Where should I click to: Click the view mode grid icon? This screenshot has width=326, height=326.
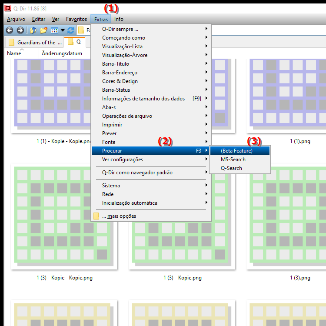(x=54, y=30)
